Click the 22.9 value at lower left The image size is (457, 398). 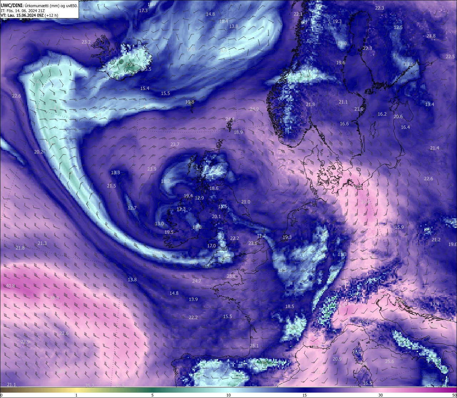point(25,342)
